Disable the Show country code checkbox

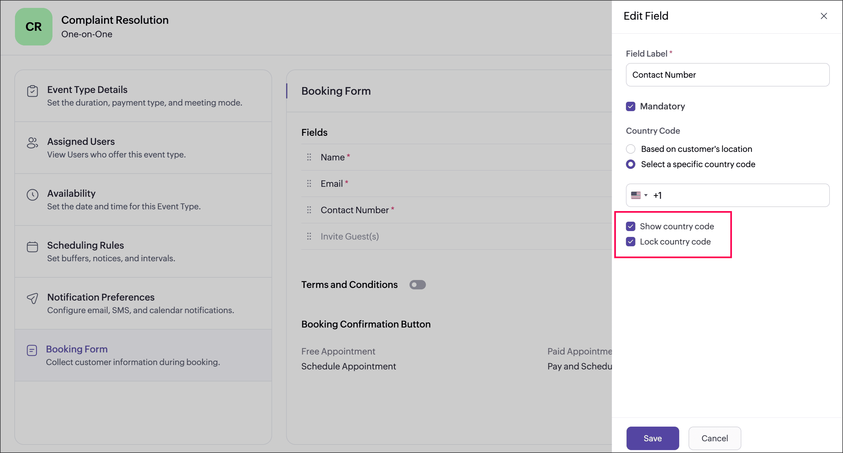(630, 226)
